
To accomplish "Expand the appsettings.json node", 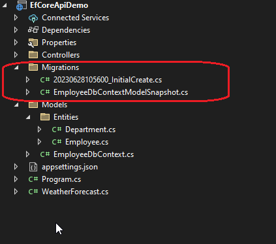I will point(16,167).
